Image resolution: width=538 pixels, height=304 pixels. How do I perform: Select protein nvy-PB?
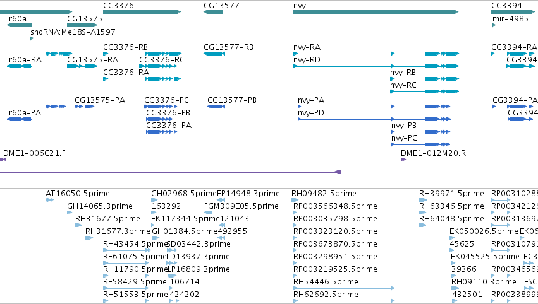[x=420, y=132]
